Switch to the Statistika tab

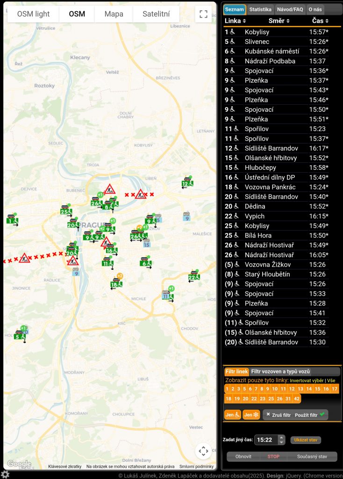pyautogui.click(x=260, y=9)
